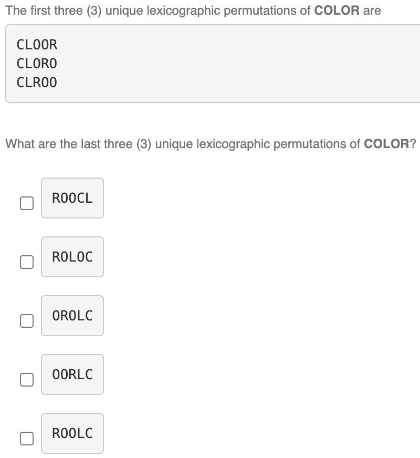
Task: Select the OROLC answer option
Action: [x=72, y=316]
